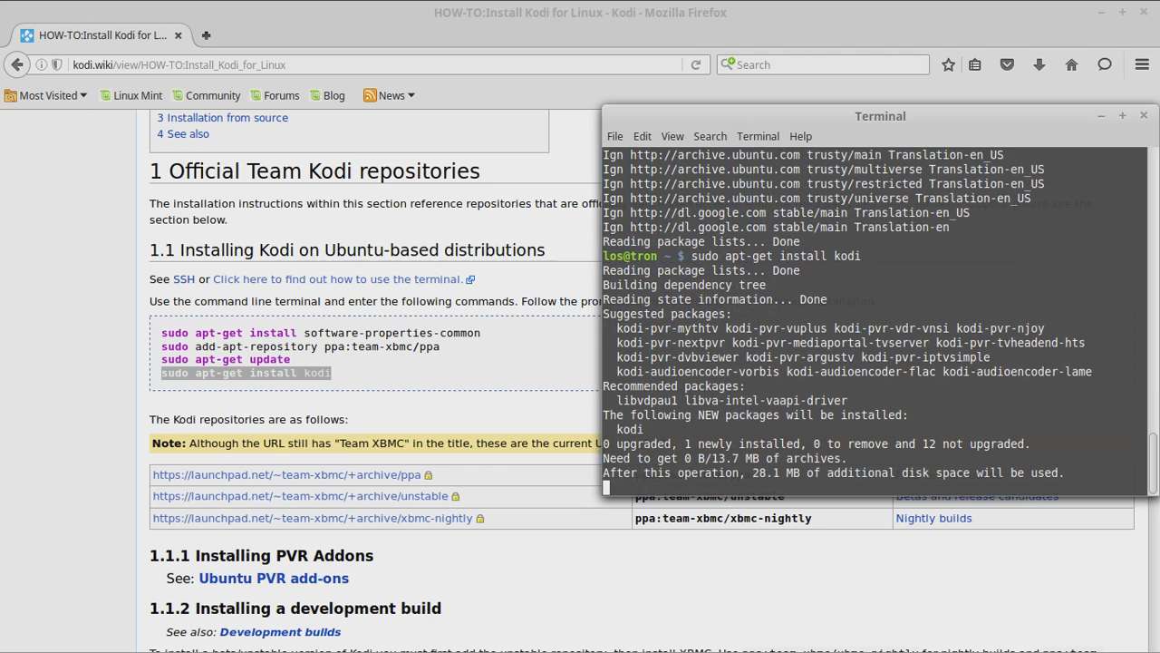Open the Terminal Help menu
1160x653 pixels.
tap(801, 136)
